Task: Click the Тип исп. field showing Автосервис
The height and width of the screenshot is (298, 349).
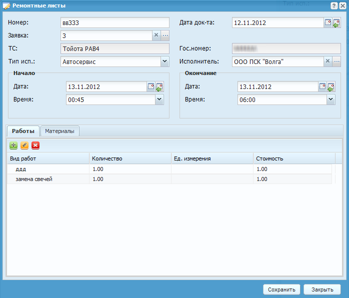Action: tap(110, 61)
